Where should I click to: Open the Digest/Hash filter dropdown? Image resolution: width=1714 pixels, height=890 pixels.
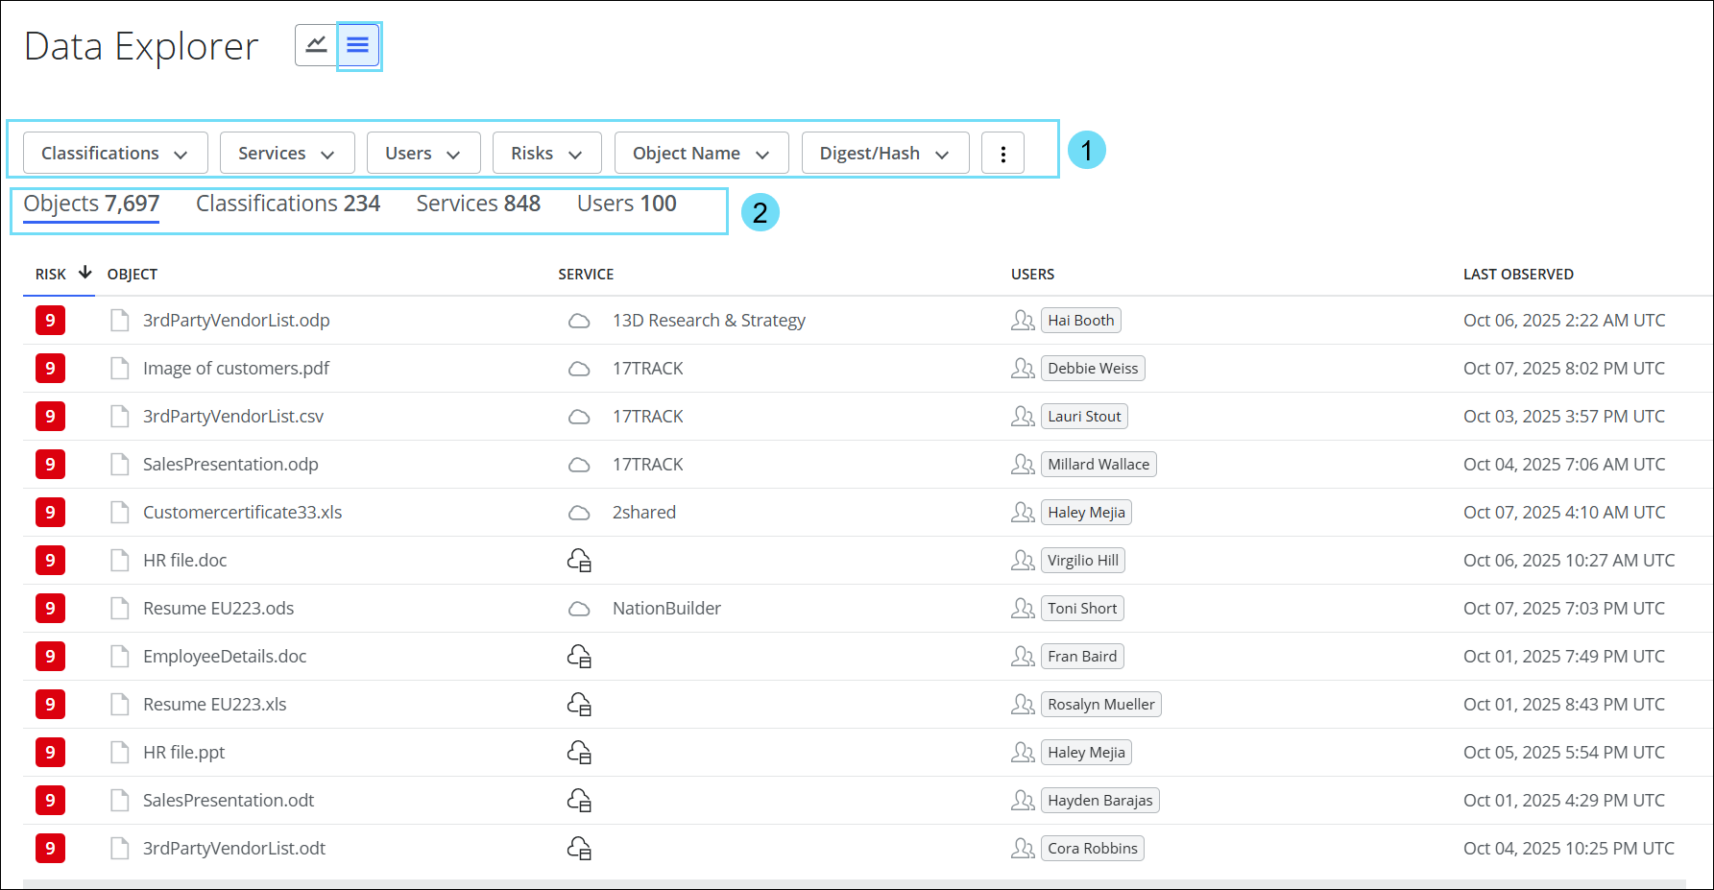[883, 152]
